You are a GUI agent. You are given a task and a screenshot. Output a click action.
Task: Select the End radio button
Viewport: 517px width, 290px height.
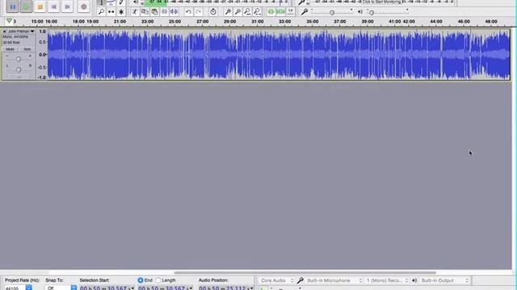(x=140, y=280)
